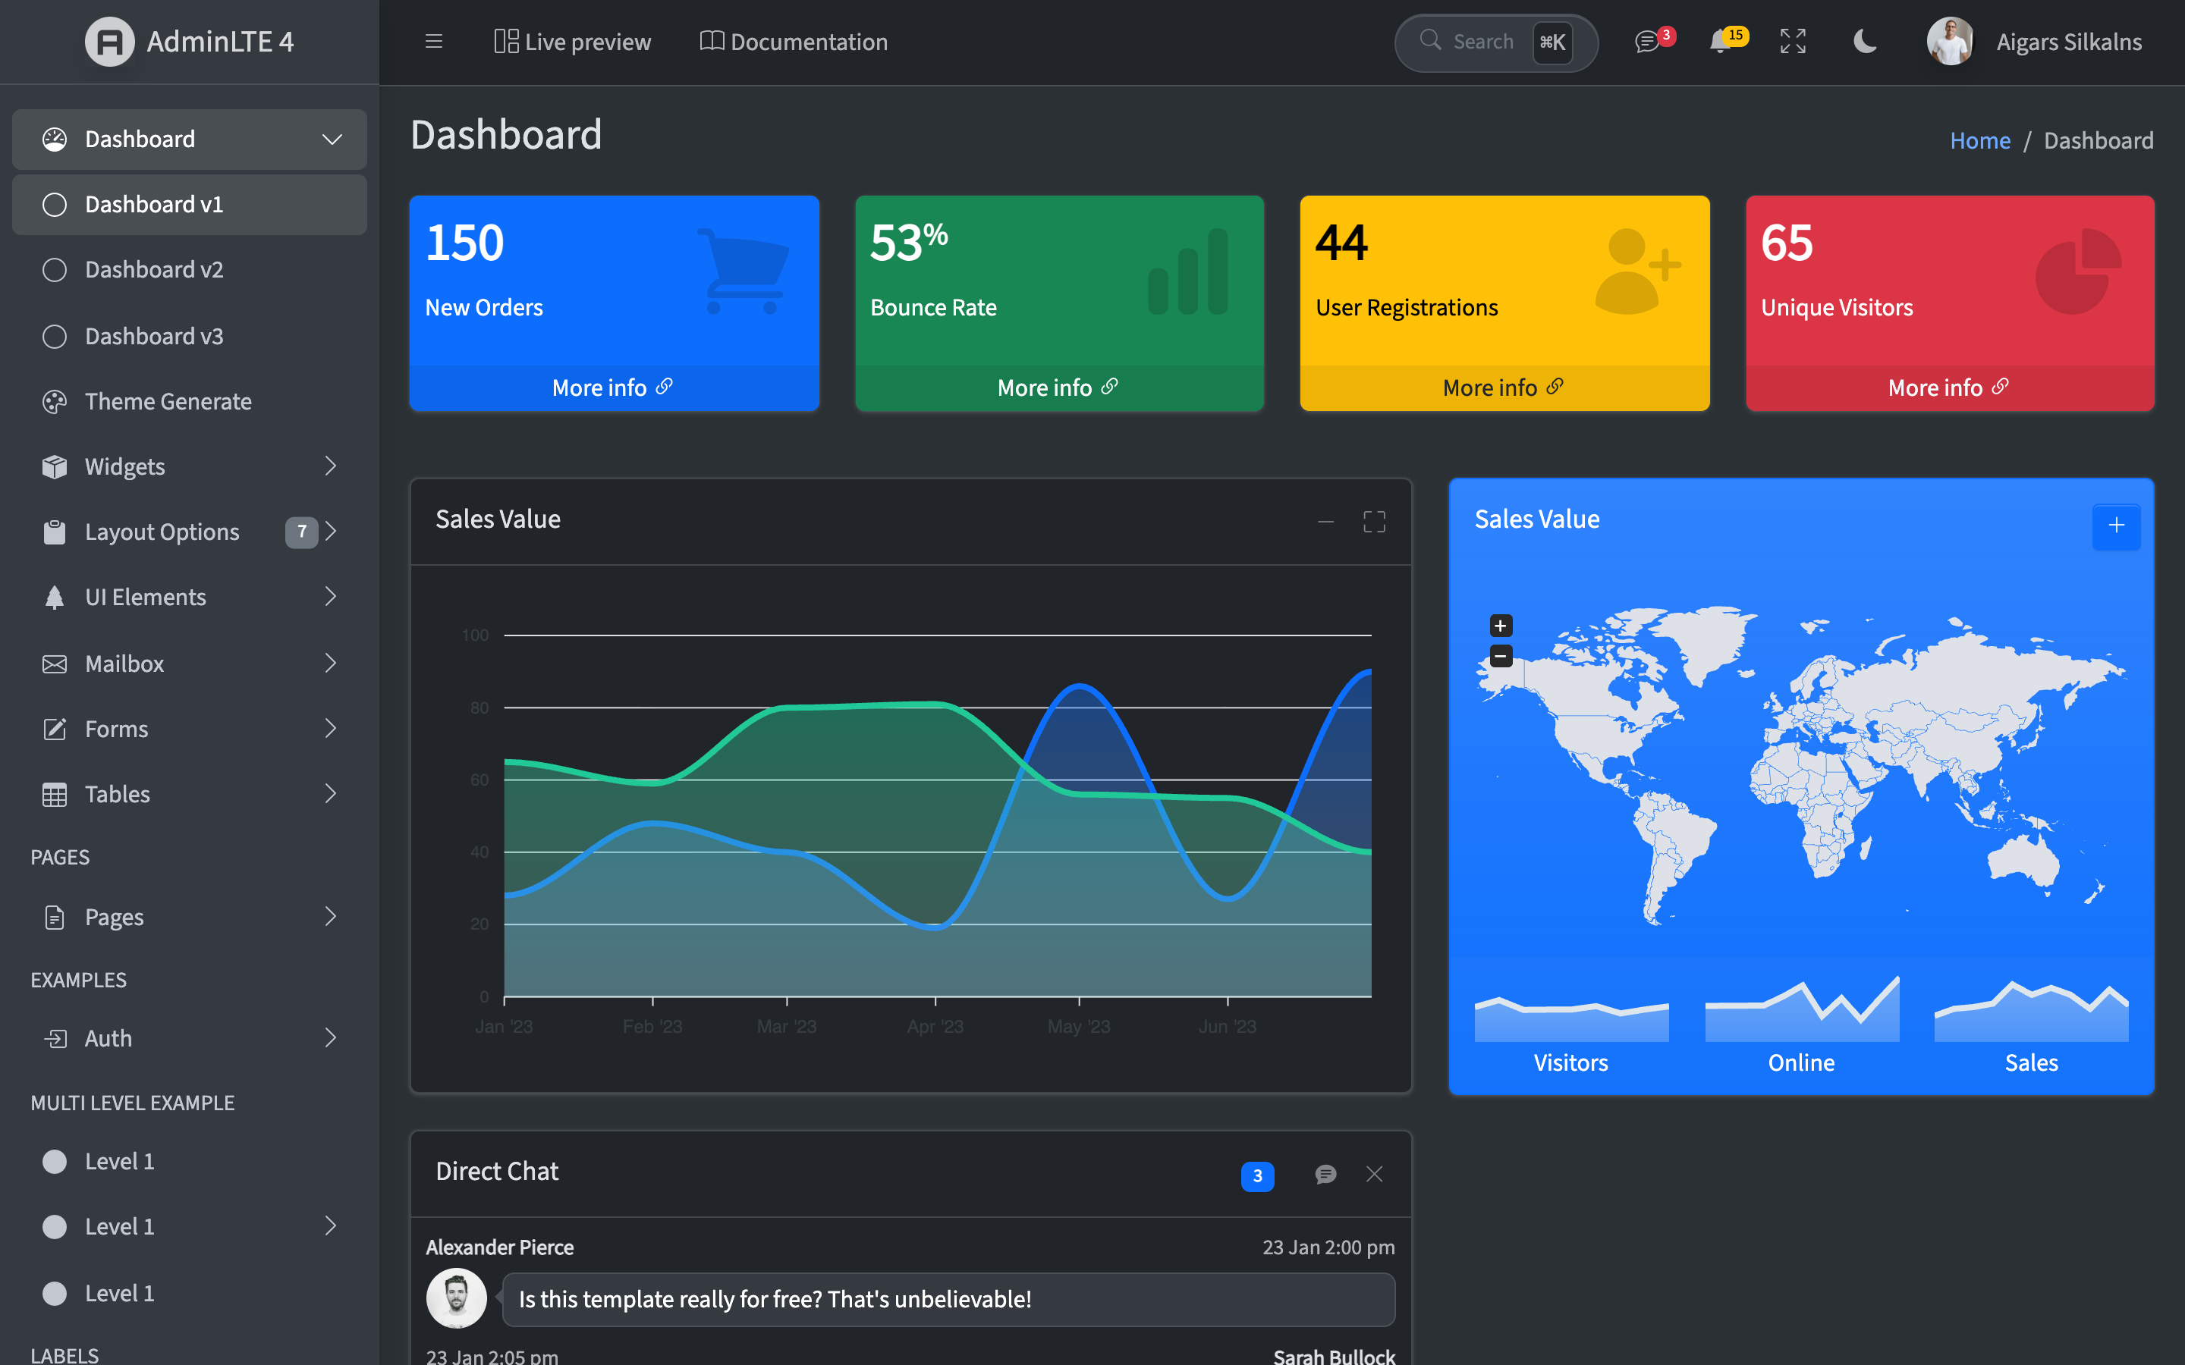Click the add-user icon on User Registrations card
The width and height of the screenshot is (2185, 1365).
pos(1638,271)
